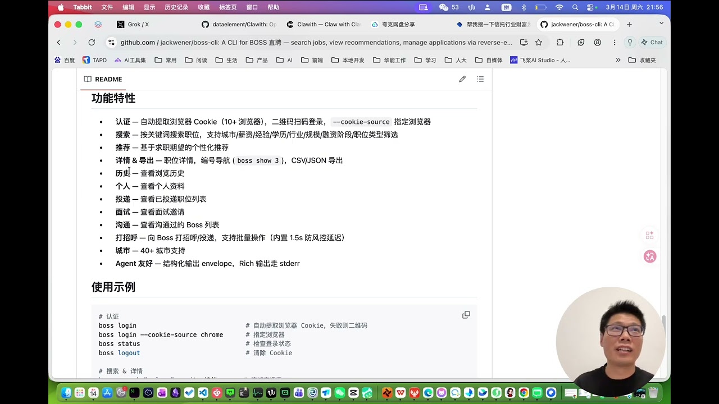Open the three-dot browser menu

point(615,42)
